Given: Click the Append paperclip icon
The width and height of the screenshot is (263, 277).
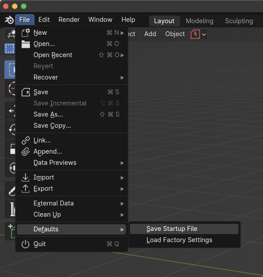Looking at the screenshot, I should coord(25,151).
